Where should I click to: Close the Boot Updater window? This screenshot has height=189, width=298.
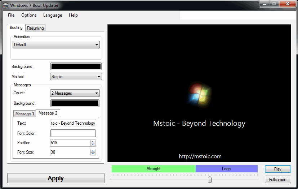coord(288,4)
